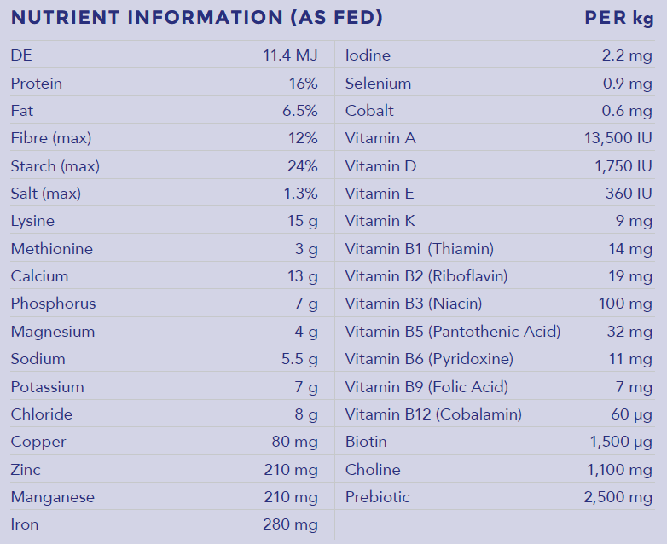Click the Vitamin E row label
667x544 pixels.
click(380, 194)
